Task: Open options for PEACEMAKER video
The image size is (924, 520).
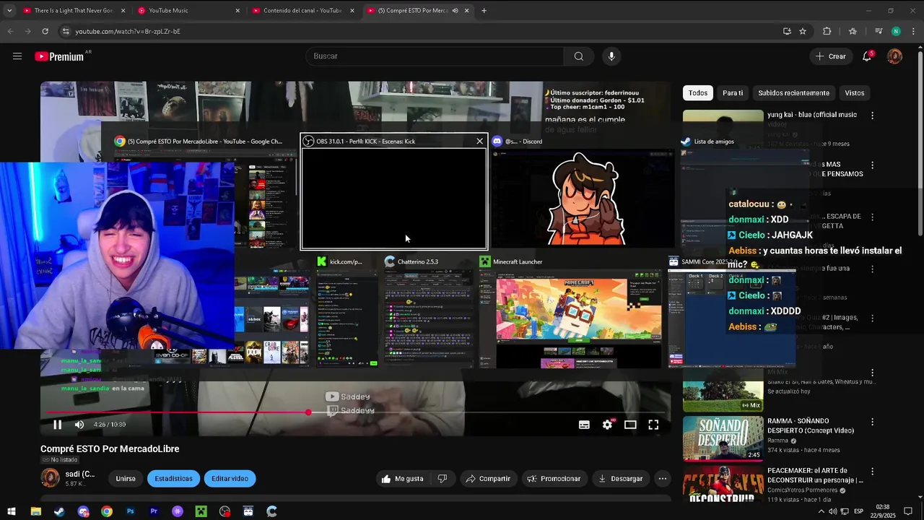Action: (x=872, y=472)
